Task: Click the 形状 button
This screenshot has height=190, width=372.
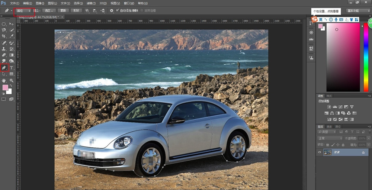Action: tap(76, 10)
